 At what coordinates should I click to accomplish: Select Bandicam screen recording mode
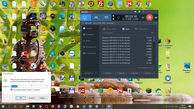(x=85, y=18)
